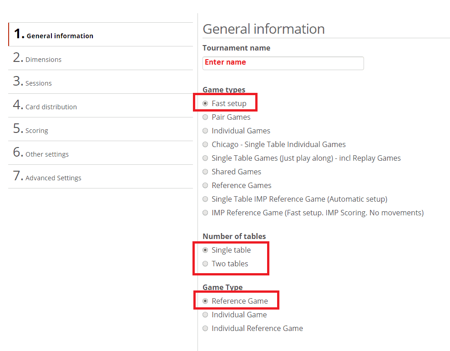This screenshot has width=450, height=351.
Task: Navigate to the Scoring step
Action: click(36, 130)
